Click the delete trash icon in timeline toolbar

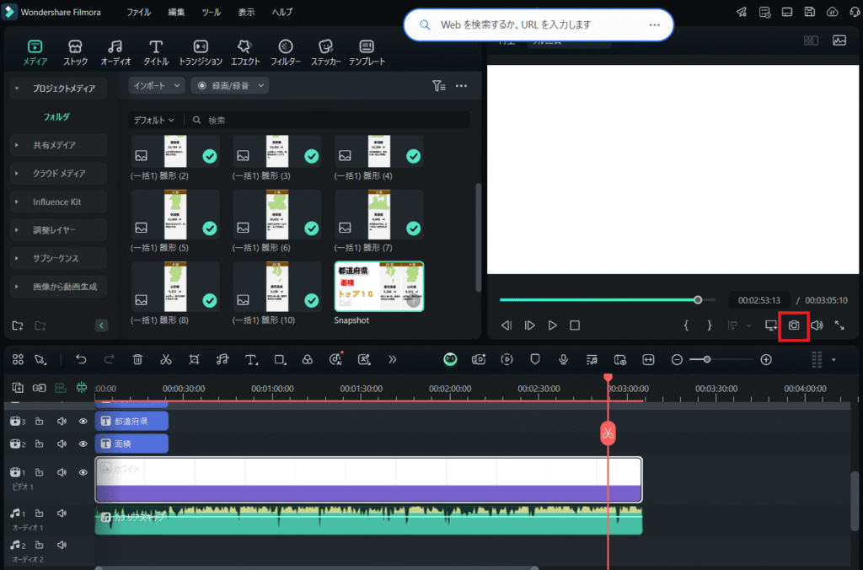137,359
